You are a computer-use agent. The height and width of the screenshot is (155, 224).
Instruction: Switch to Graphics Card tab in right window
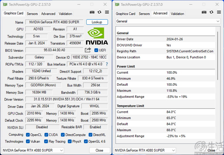pos(125,14)
